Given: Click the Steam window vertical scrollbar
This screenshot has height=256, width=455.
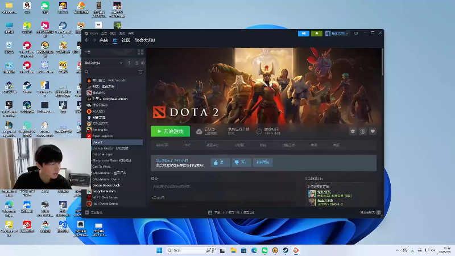Looking at the screenshot, I should pyautogui.click(x=382, y=62).
